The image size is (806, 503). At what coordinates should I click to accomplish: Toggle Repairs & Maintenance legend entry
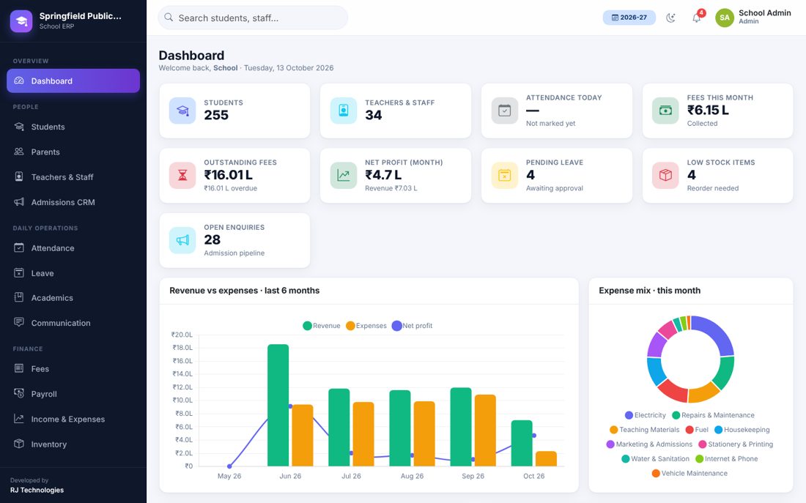click(713, 415)
